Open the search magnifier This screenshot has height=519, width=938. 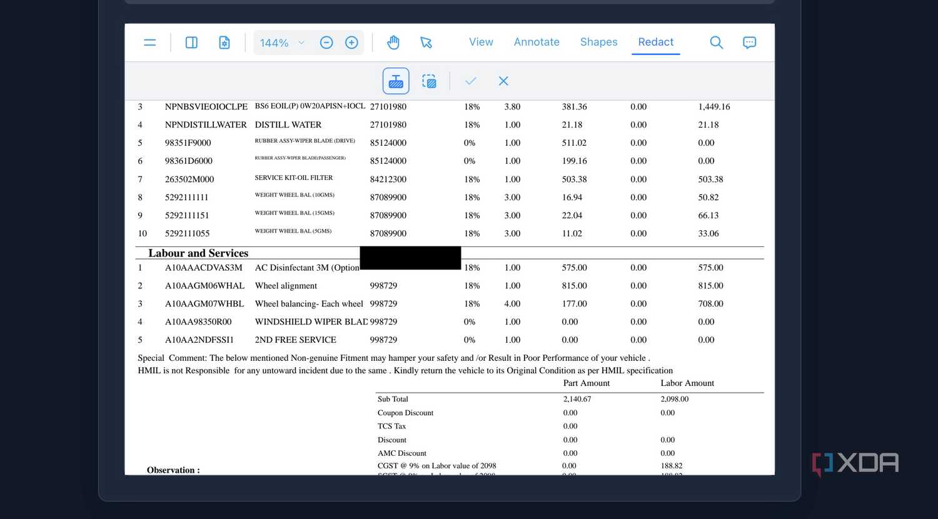click(717, 43)
